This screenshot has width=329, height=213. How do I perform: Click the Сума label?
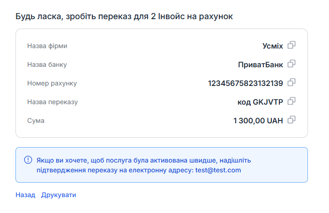coord(36,121)
